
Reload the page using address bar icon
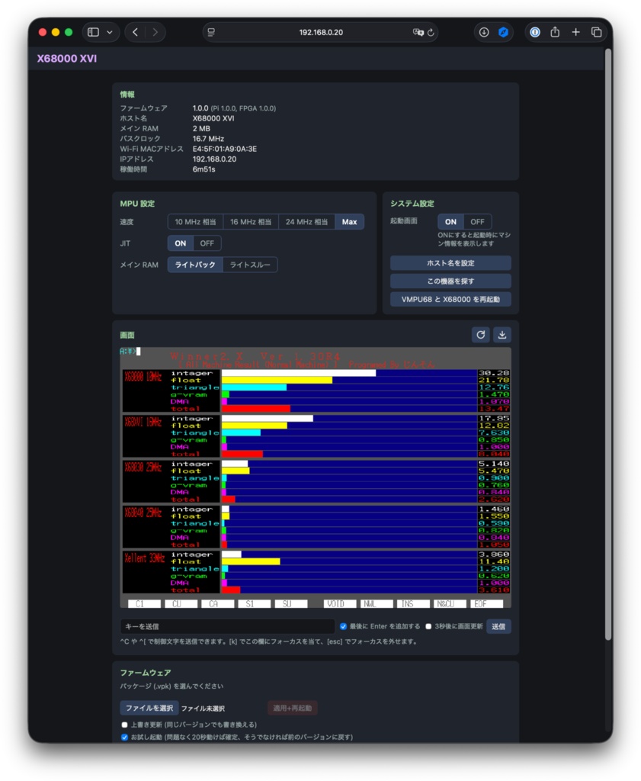point(431,32)
